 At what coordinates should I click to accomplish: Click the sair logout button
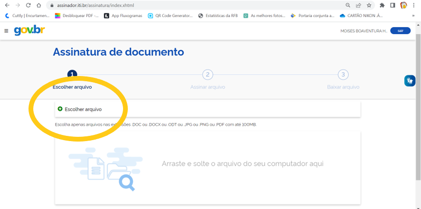[400, 31]
